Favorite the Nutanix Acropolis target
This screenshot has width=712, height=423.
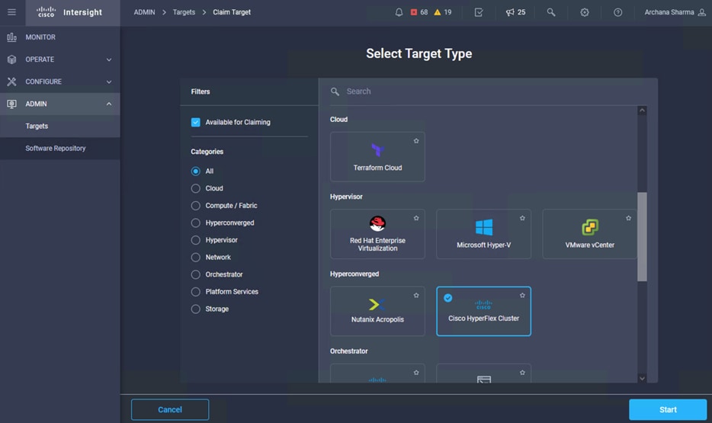click(x=416, y=295)
